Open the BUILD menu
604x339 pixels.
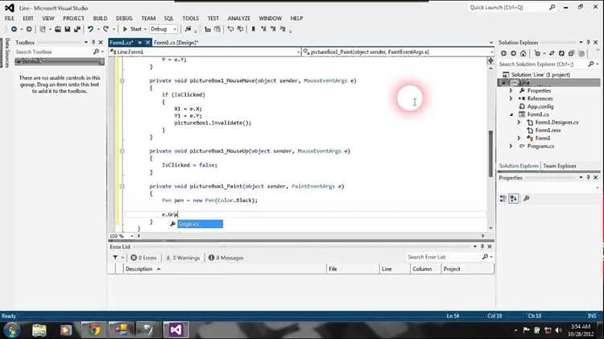100,18
